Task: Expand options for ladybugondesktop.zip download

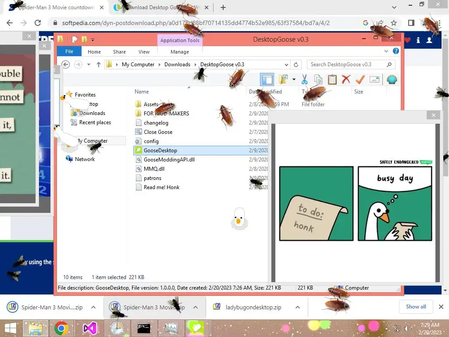Action: [298, 307]
